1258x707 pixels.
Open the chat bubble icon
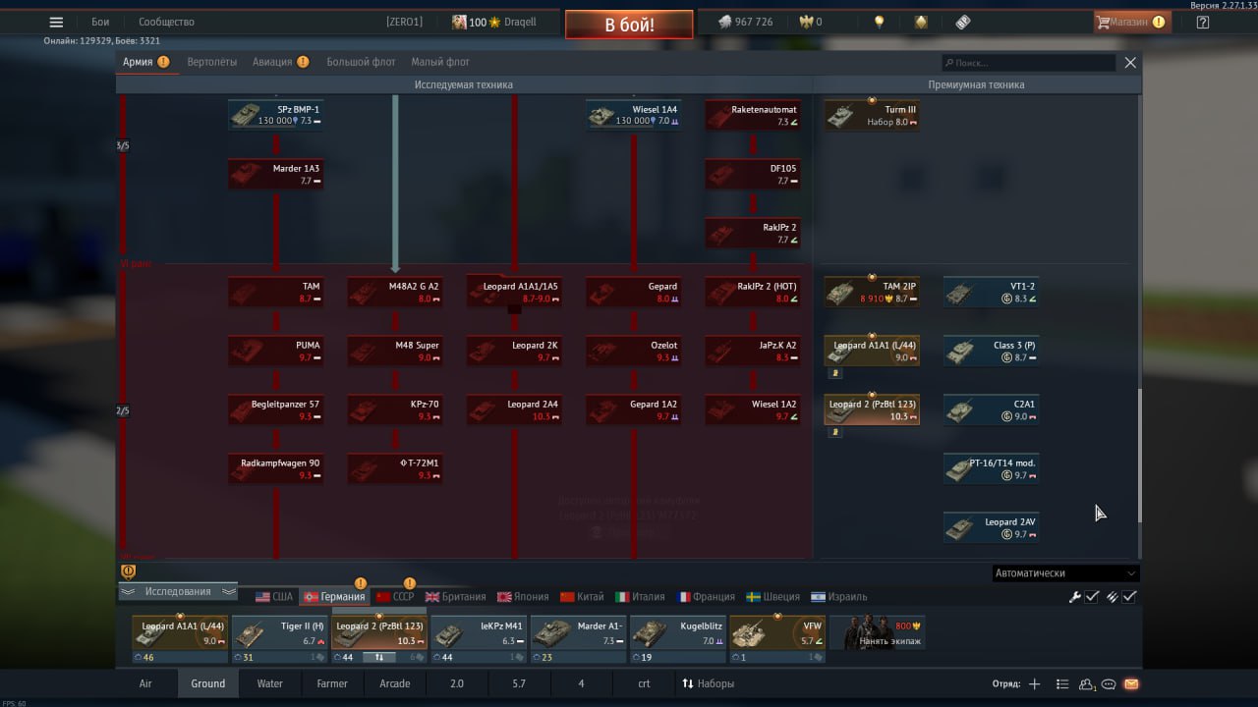point(1109,683)
